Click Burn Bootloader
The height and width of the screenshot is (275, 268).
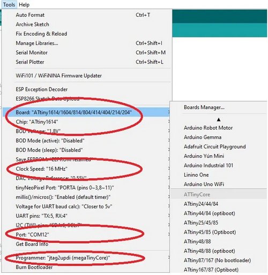(x=87, y=267)
